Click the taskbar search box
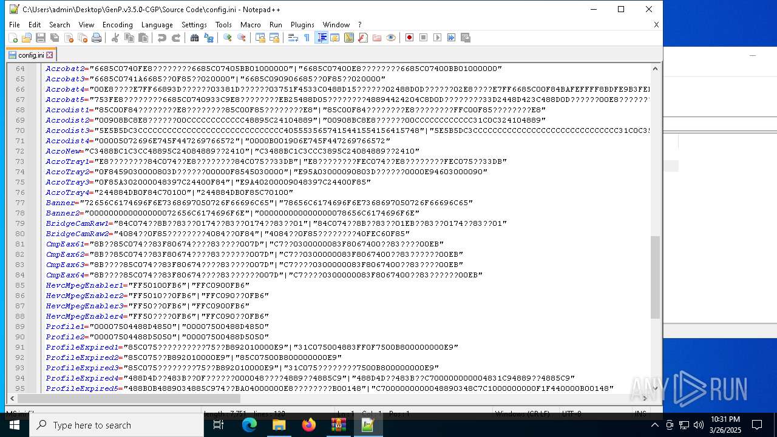The height and width of the screenshot is (437, 777). click(x=116, y=425)
